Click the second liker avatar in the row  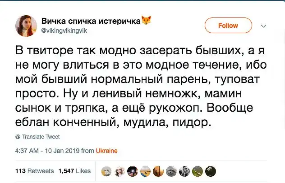120,171
